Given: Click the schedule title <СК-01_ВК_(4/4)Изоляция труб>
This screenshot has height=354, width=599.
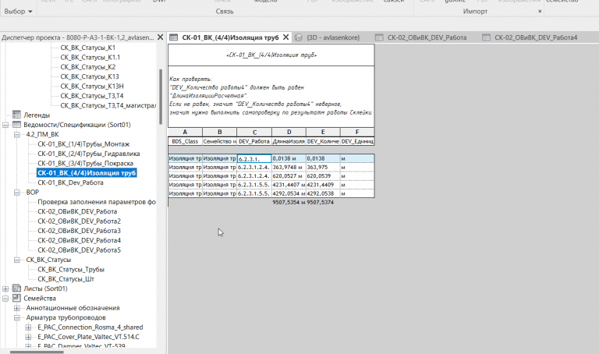Looking at the screenshot, I should [x=271, y=55].
